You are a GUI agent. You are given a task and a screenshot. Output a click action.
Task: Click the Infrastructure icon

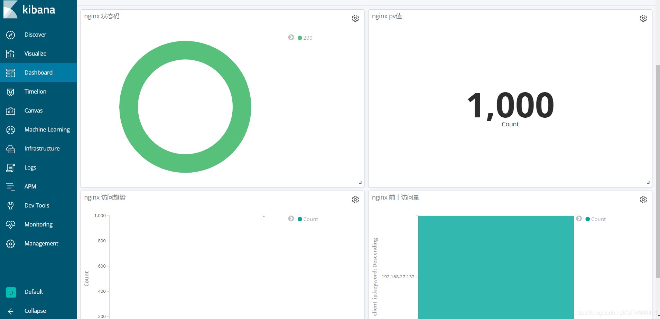click(x=11, y=149)
